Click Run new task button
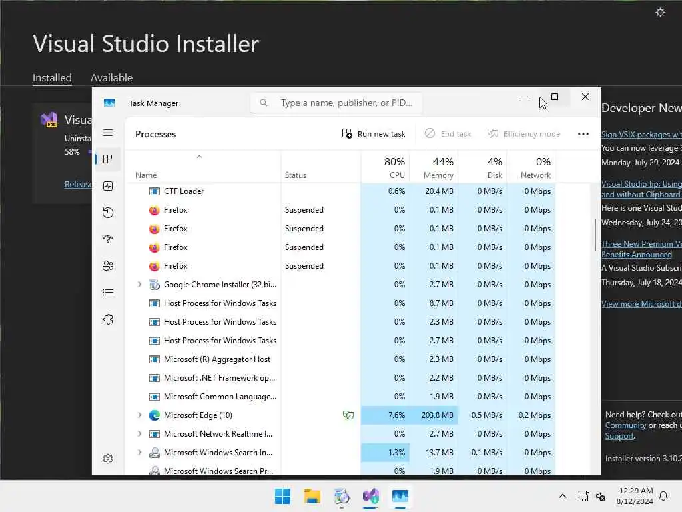Screen dimensions: 682x512 [374, 134]
